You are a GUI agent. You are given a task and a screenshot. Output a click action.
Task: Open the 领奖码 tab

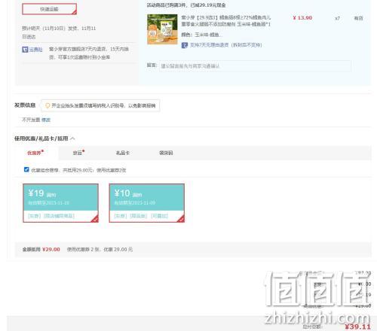tap(166, 153)
